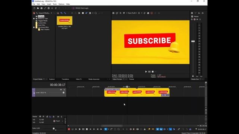
Task: Select Smart Bins tree item
Action: (41, 25)
